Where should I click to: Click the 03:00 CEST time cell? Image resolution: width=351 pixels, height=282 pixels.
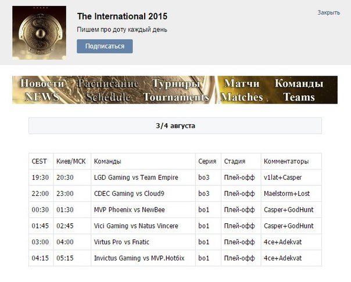[40, 242]
